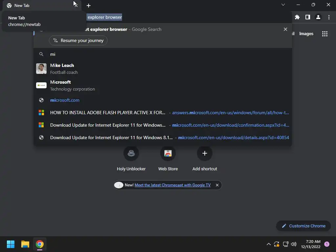
Task: Open File Explorer from the taskbar
Action: [25, 244]
